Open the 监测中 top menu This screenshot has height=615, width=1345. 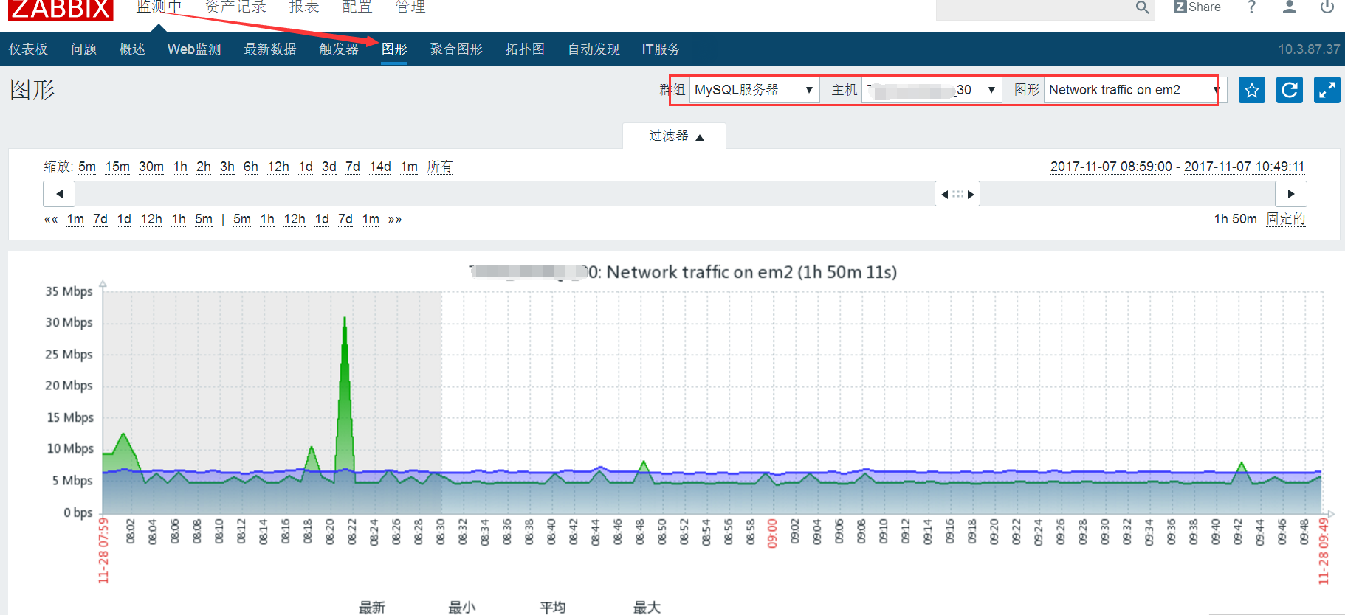(x=159, y=7)
